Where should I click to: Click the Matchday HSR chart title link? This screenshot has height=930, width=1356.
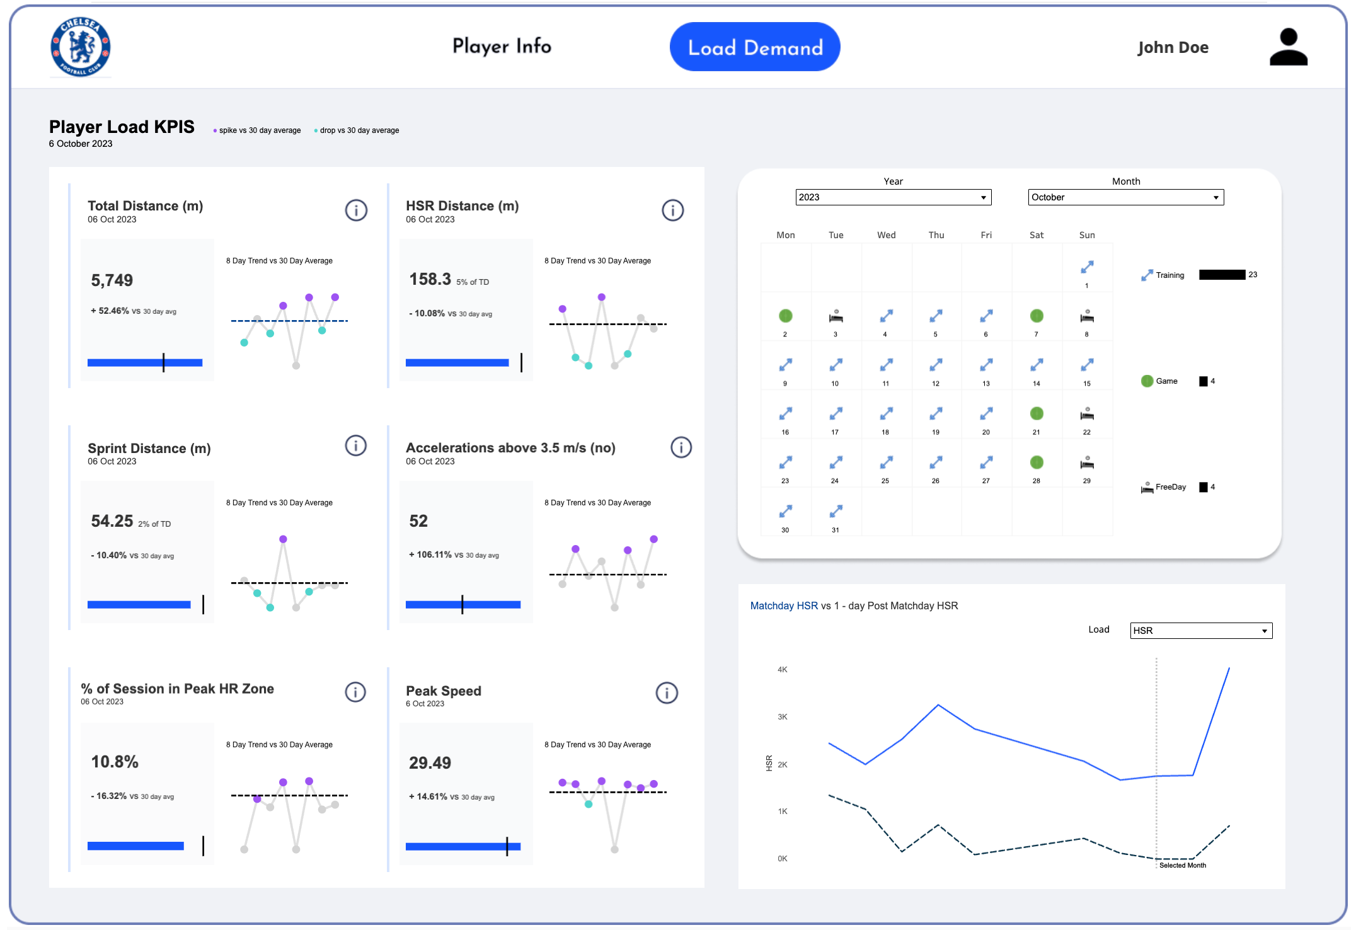tap(783, 606)
